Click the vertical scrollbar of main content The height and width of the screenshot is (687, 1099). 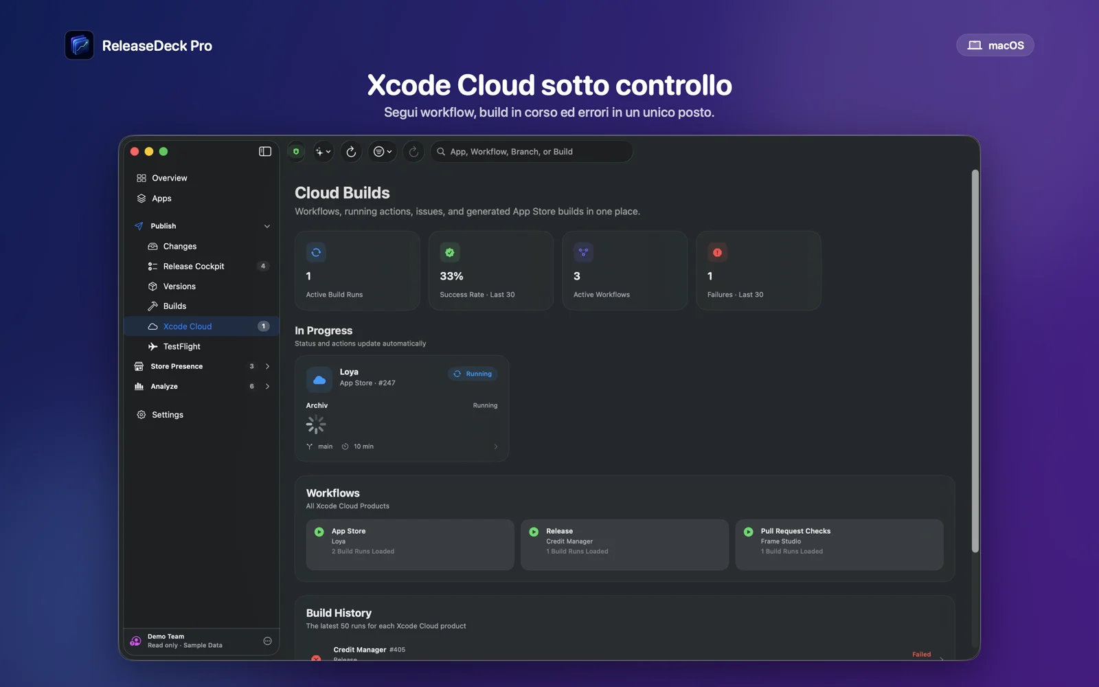pyautogui.click(x=975, y=361)
